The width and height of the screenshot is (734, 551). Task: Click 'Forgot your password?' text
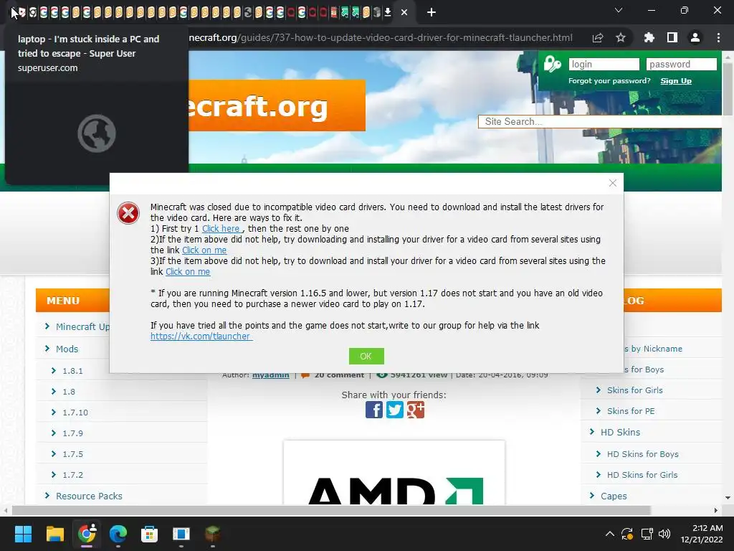click(x=609, y=81)
